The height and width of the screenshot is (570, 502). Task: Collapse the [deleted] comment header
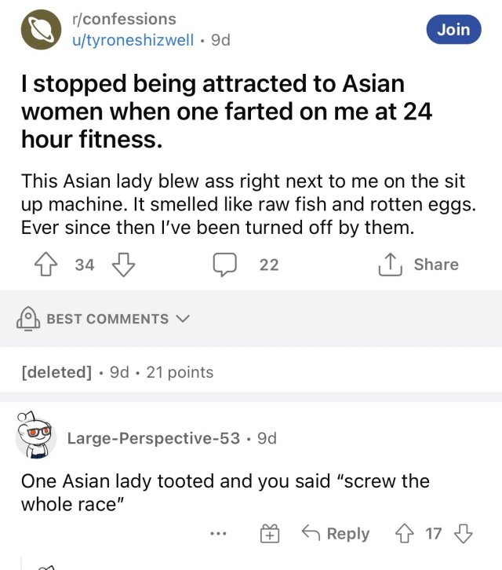coord(58,371)
